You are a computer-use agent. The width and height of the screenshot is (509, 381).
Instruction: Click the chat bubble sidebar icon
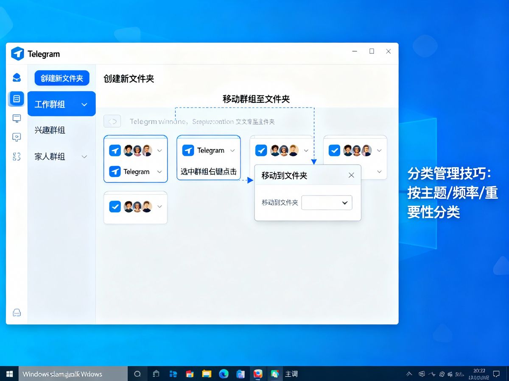17,137
